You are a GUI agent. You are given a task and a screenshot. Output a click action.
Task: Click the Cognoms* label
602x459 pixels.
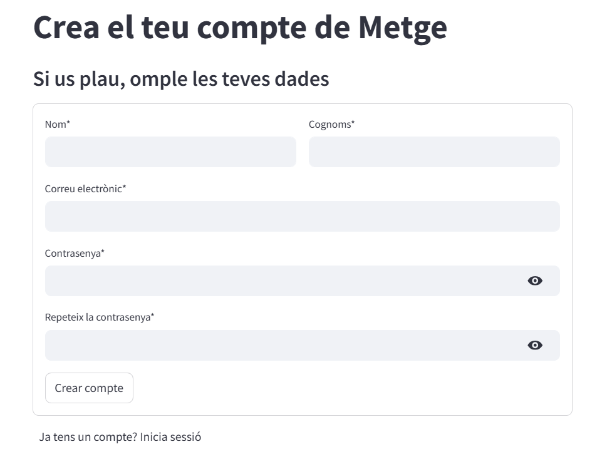[x=331, y=125]
